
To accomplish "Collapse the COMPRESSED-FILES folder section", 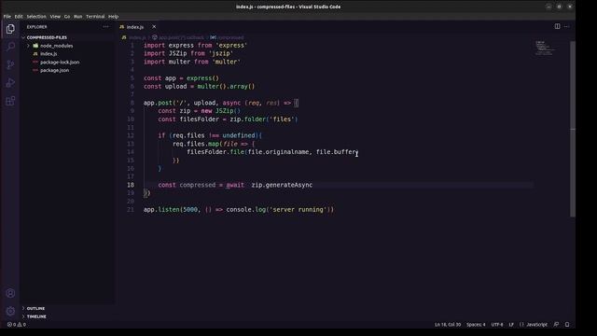I will click(x=47, y=37).
